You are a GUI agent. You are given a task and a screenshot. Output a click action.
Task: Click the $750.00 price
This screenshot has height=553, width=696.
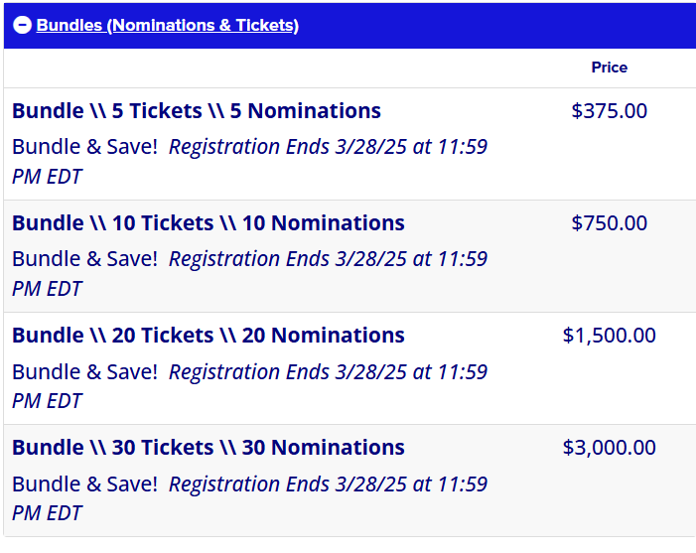click(609, 222)
